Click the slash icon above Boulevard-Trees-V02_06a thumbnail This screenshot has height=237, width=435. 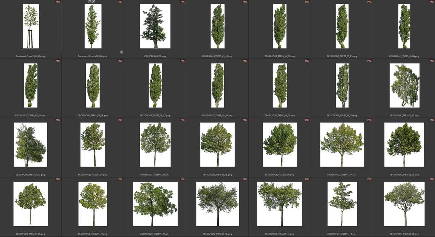[93, 2]
